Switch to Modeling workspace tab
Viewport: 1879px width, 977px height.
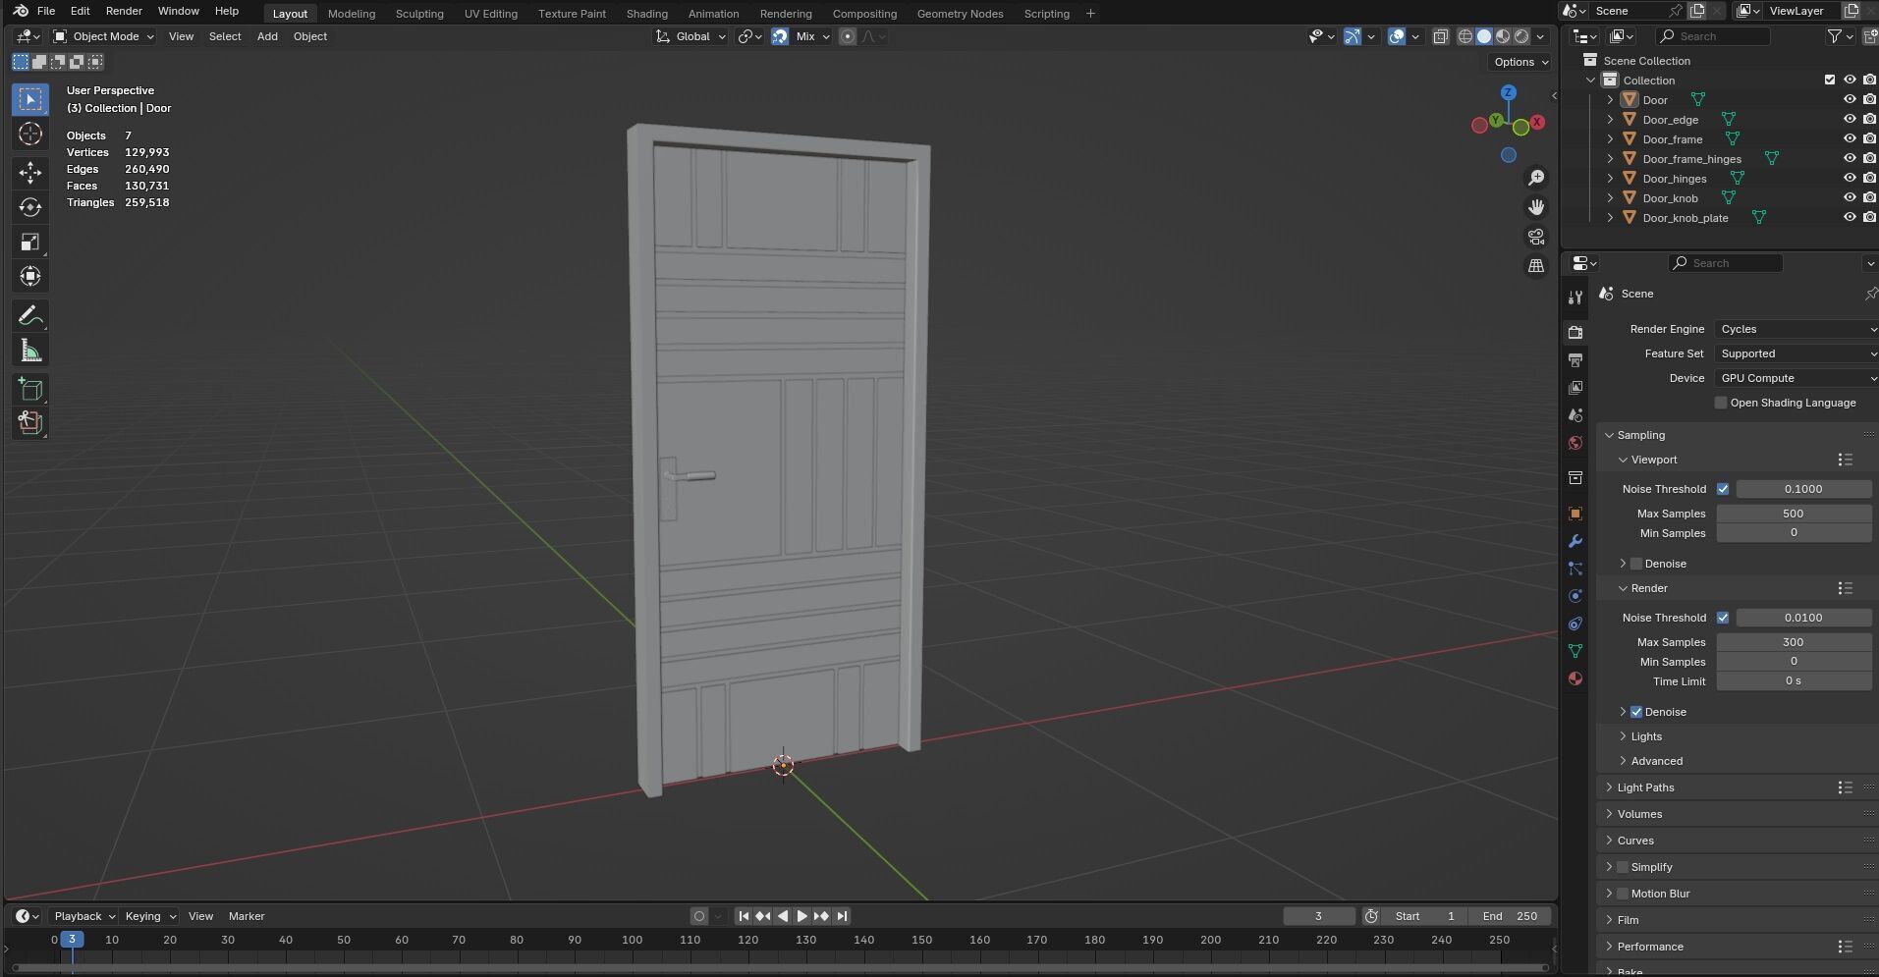352,14
